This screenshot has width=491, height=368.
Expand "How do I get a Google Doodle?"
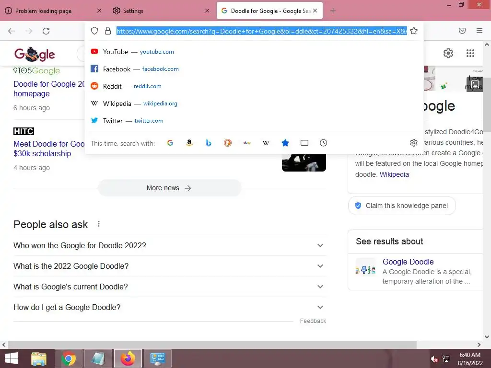pyautogui.click(x=169, y=307)
